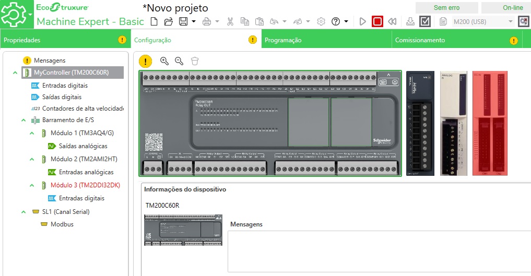Viewport: 531px width, 276px height.
Task: Toggle the checkmark validate icon in toolbar
Action: pos(425,21)
